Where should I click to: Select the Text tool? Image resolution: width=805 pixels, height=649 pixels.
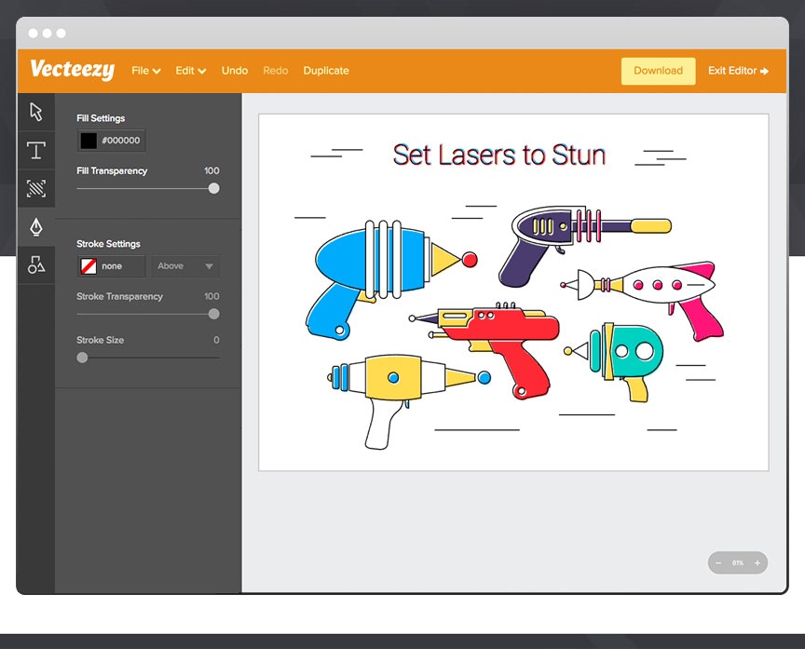pyautogui.click(x=36, y=150)
